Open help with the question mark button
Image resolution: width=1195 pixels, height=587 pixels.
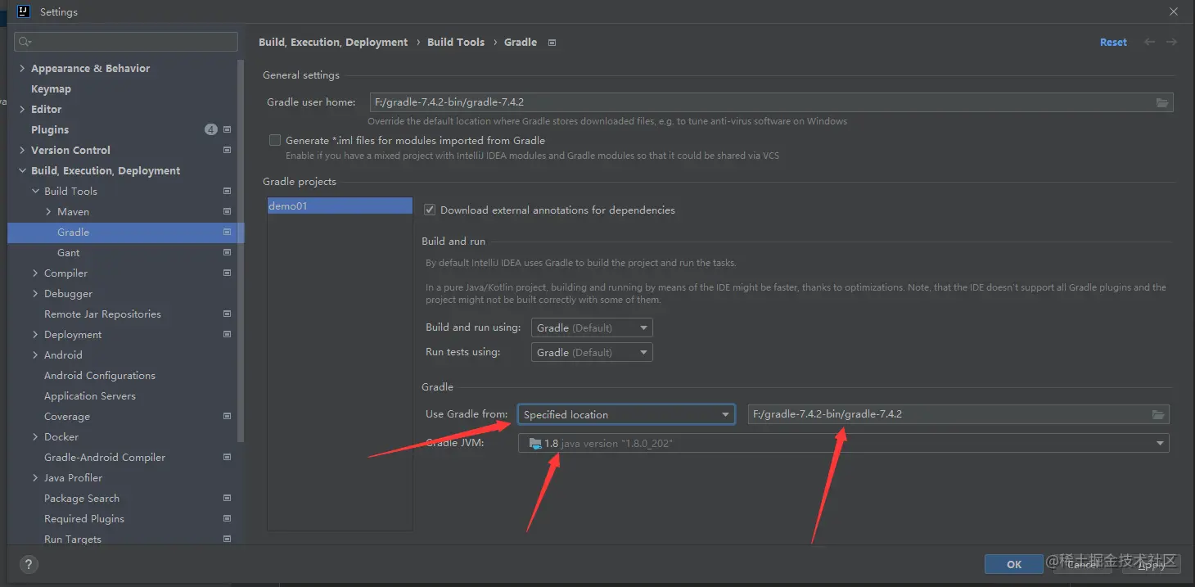pyautogui.click(x=28, y=564)
